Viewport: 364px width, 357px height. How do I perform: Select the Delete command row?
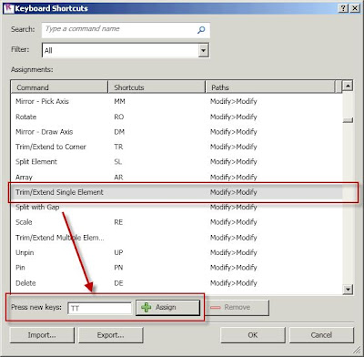point(177,283)
